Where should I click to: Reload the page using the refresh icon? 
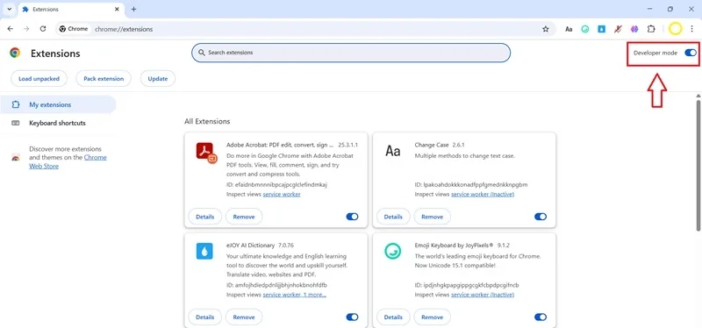coord(43,29)
